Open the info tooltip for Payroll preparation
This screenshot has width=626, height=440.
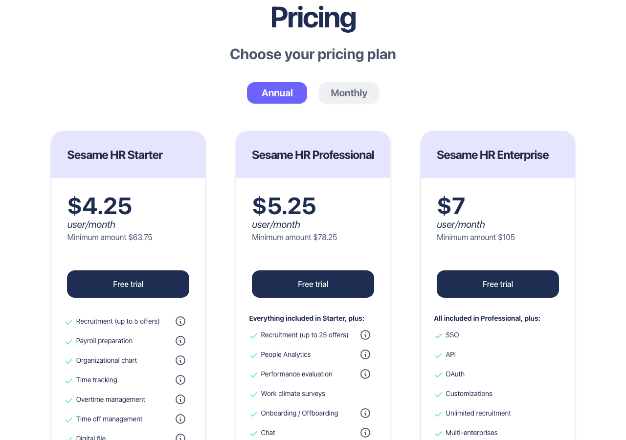180,341
